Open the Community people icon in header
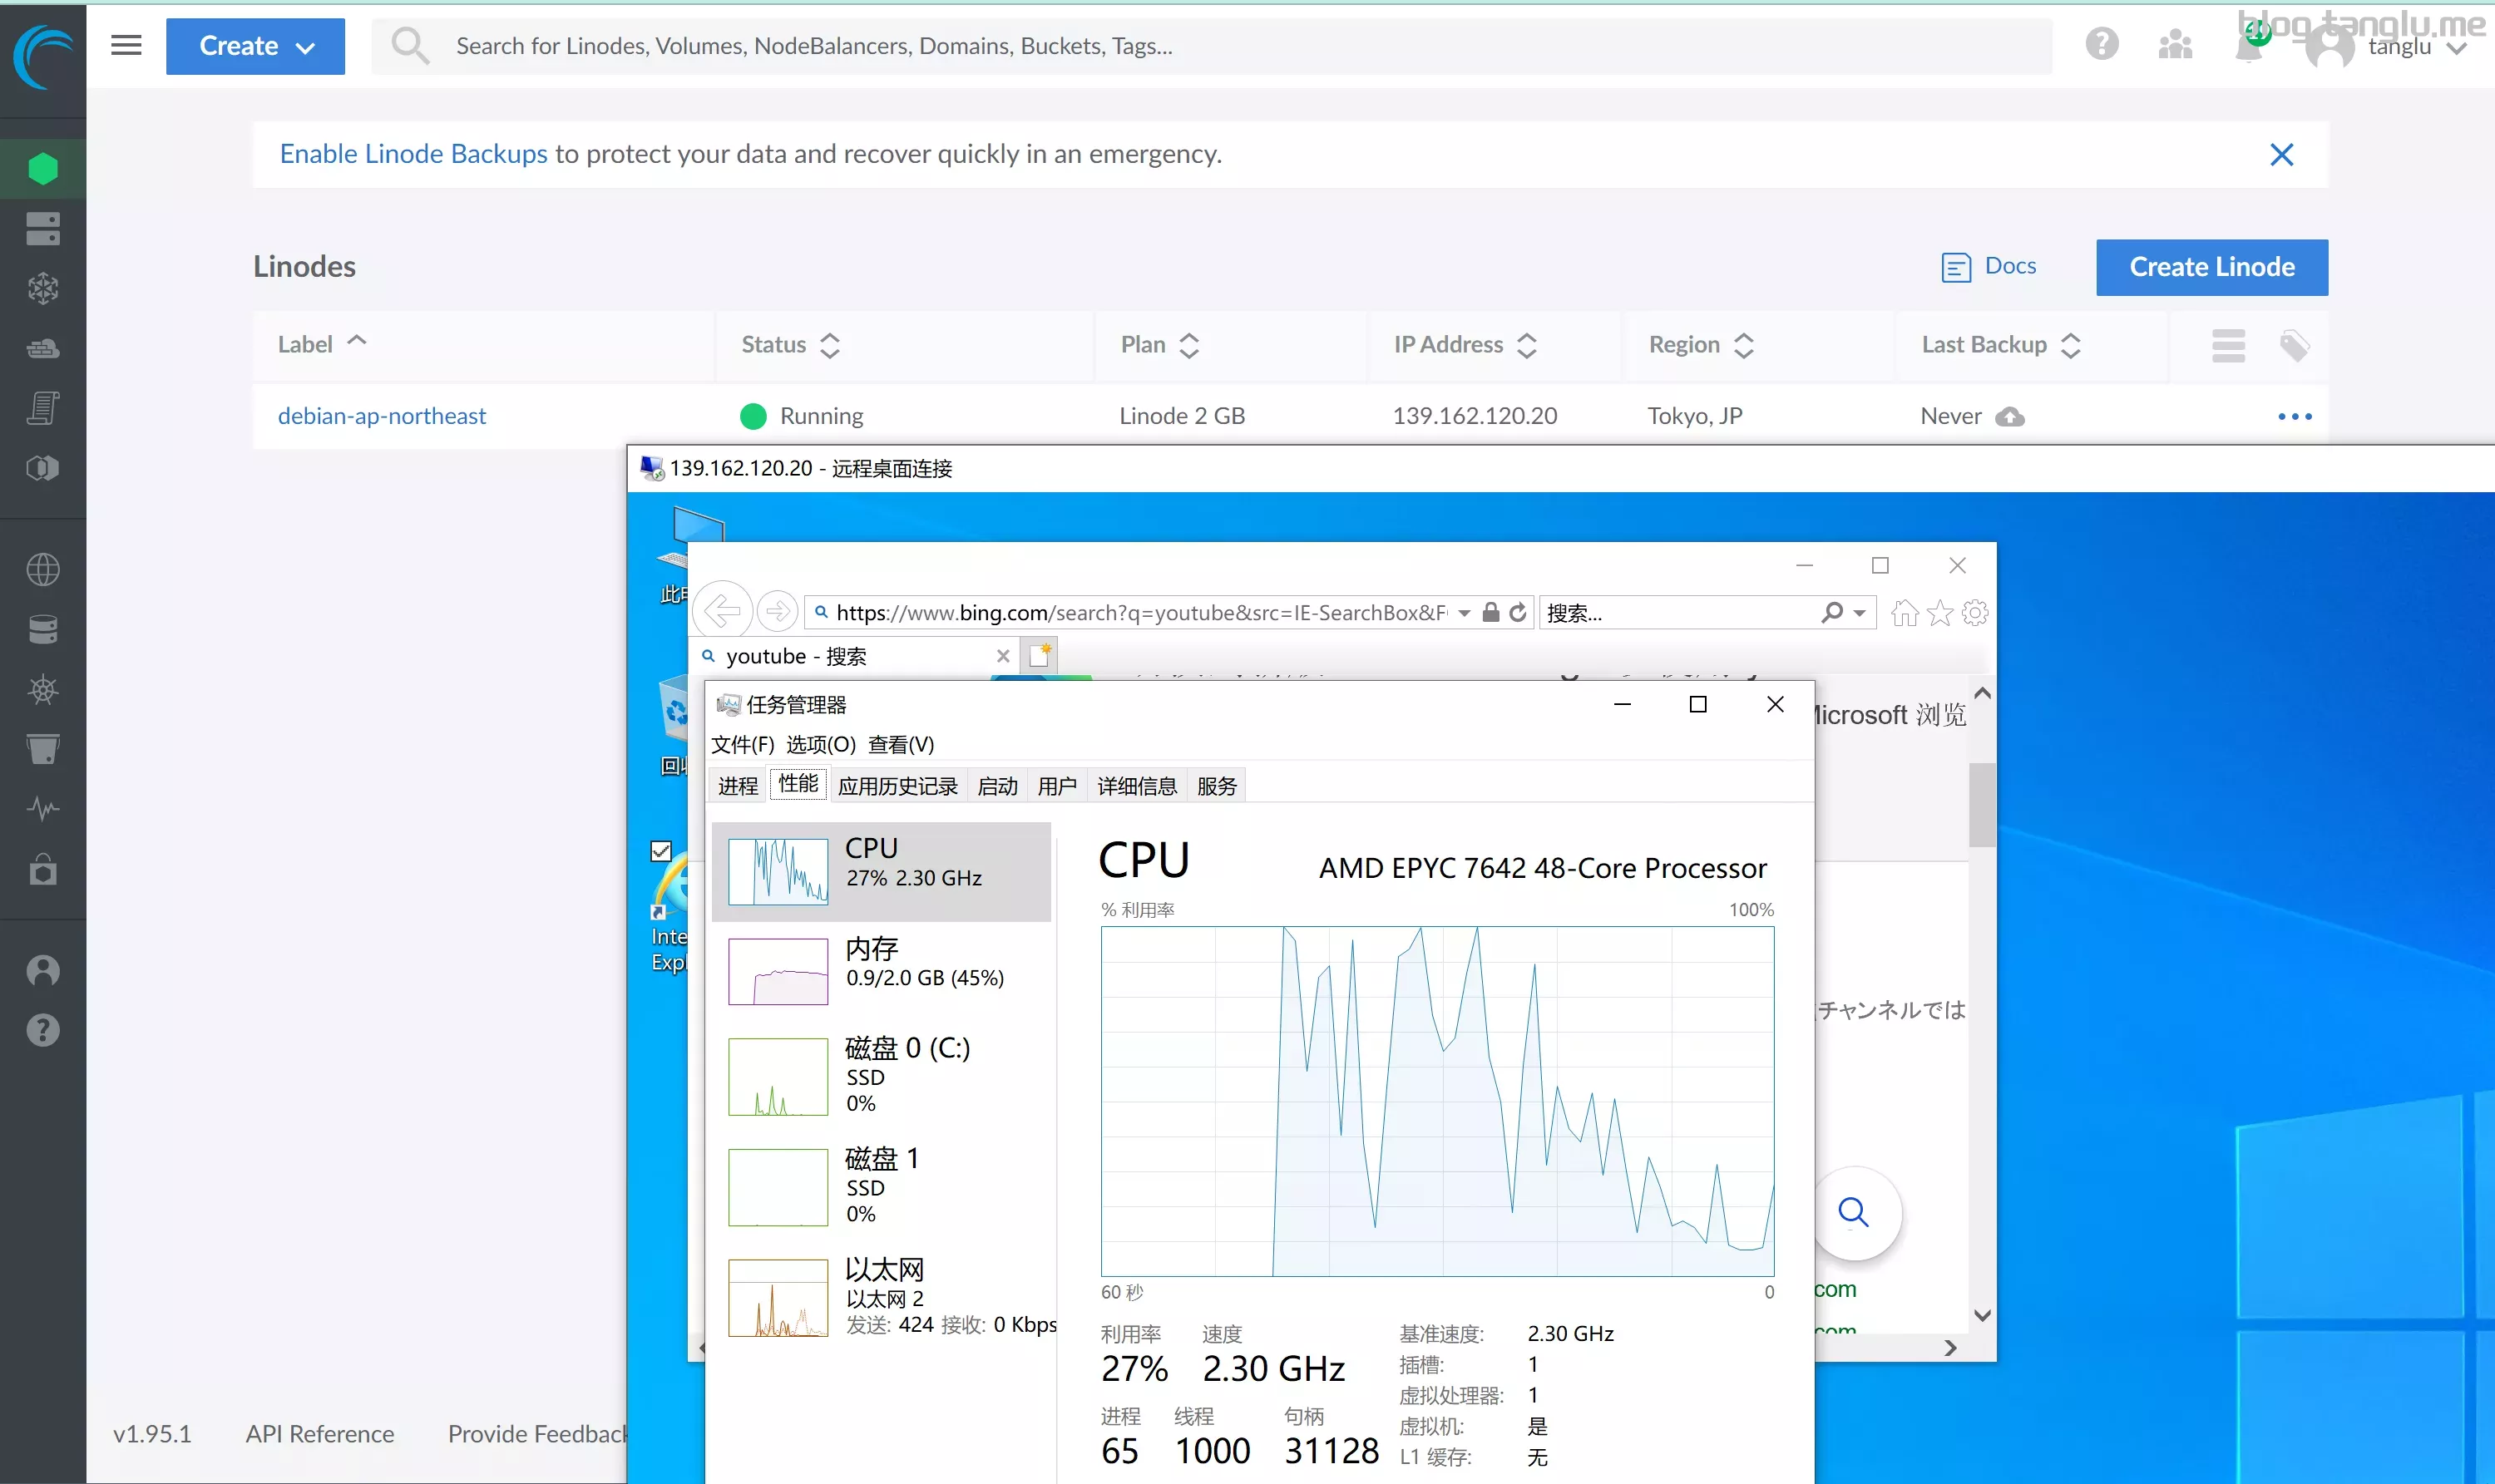The height and width of the screenshot is (1484, 2495). tap(2175, 45)
